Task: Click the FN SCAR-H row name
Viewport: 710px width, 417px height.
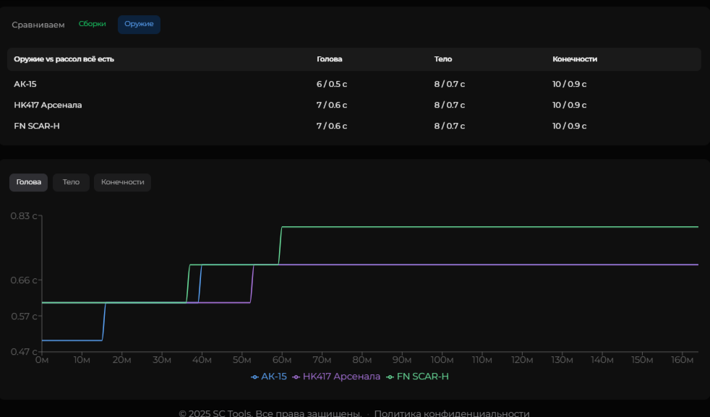Action: tap(37, 126)
